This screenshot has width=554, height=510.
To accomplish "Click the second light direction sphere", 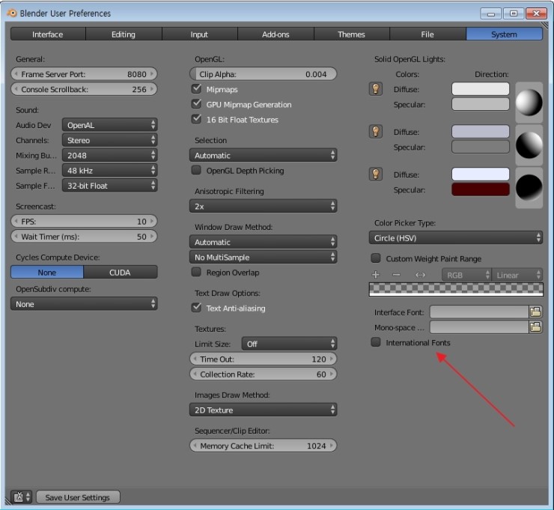I will point(529,145).
